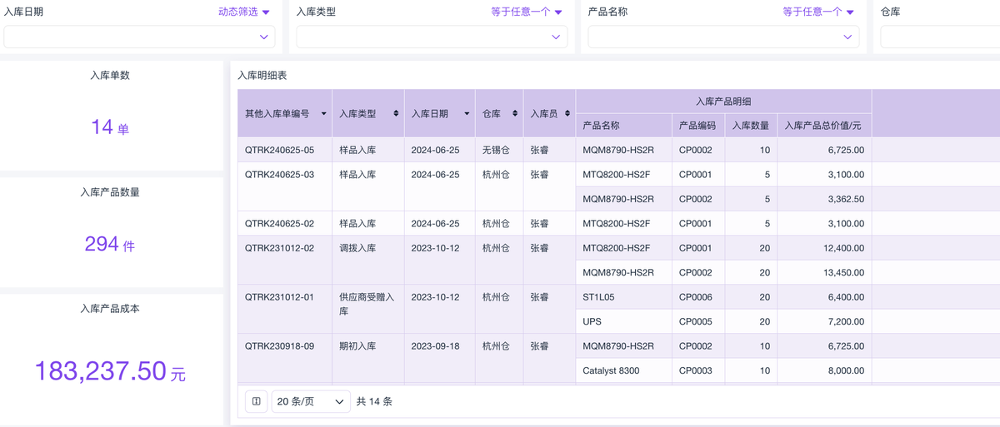Click sort icon on 入库类型 column

click(396, 114)
